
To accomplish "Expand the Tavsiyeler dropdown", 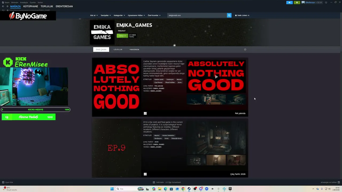I will click(106, 15).
